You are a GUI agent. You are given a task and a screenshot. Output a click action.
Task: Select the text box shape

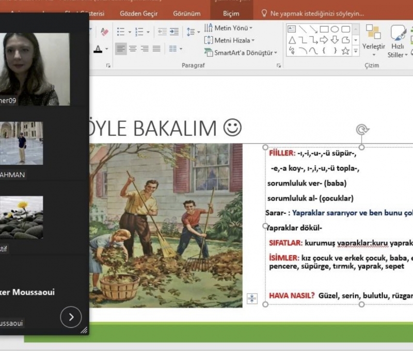292,29
